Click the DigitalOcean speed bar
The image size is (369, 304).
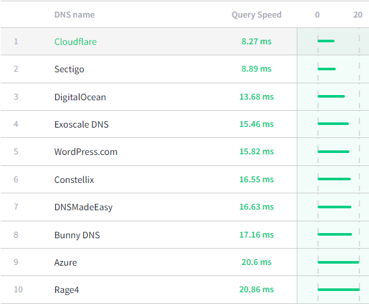pos(331,96)
